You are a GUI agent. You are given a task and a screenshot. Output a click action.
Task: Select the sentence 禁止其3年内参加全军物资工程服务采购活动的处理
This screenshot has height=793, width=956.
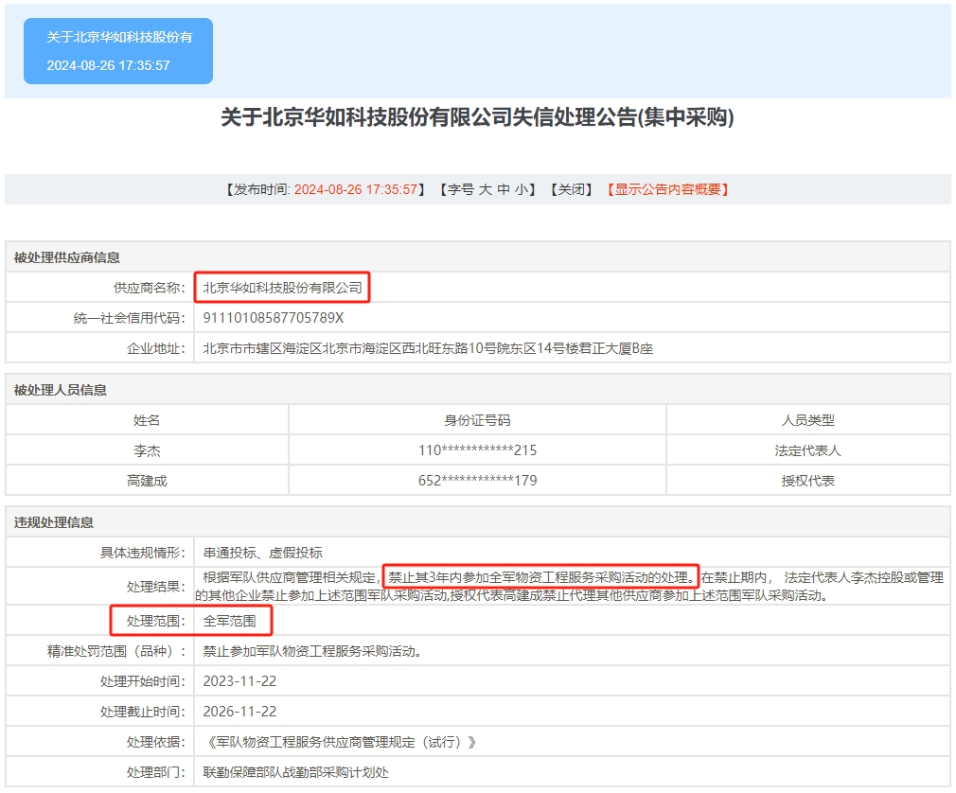point(539,577)
